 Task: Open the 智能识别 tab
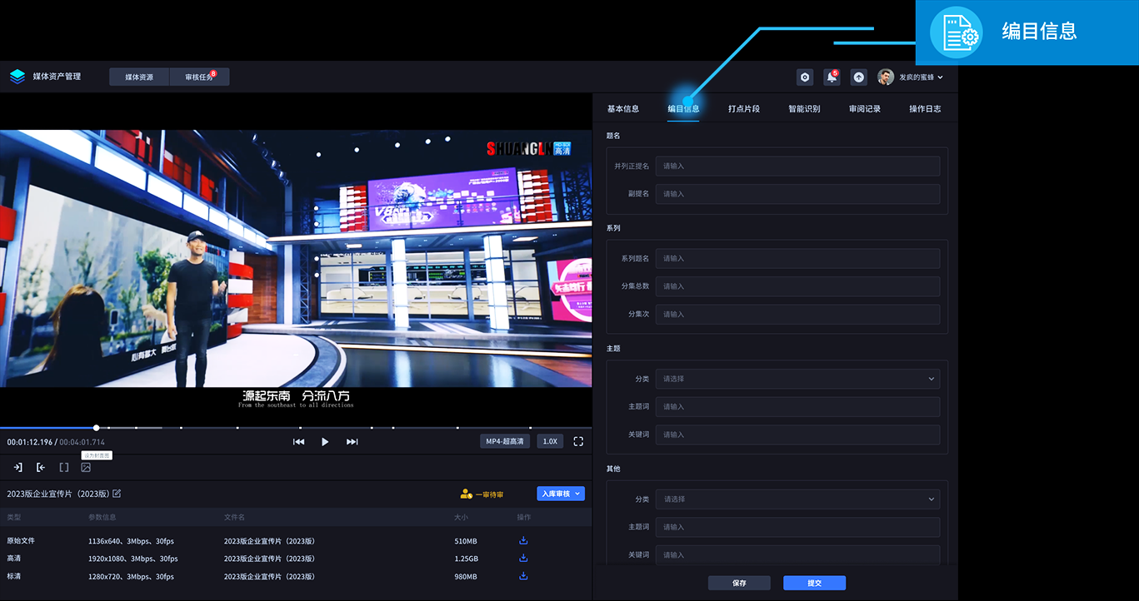click(804, 109)
